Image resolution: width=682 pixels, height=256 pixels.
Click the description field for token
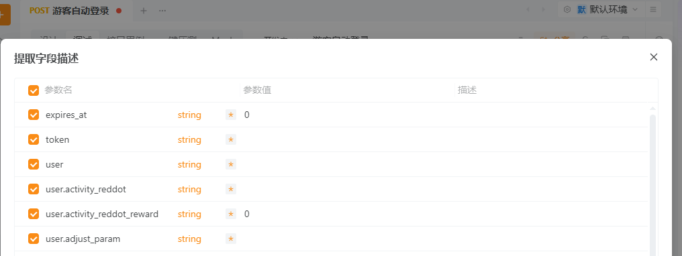point(551,139)
